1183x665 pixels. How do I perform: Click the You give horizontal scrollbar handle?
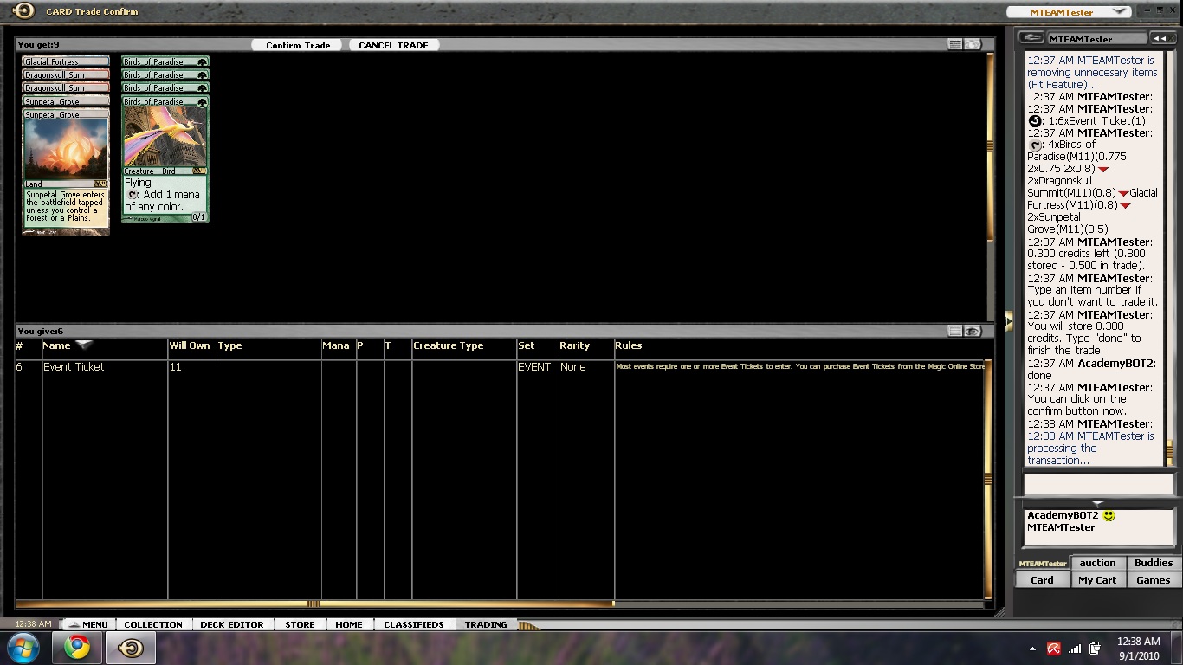coord(314,604)
